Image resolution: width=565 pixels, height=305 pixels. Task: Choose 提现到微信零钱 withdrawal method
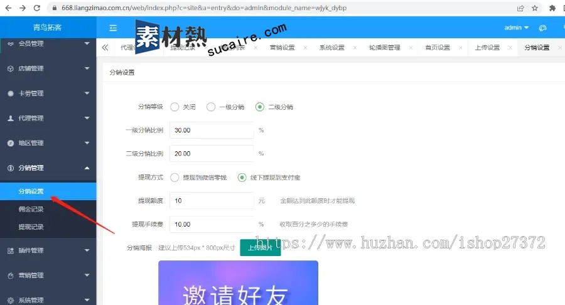click(175, 178)
